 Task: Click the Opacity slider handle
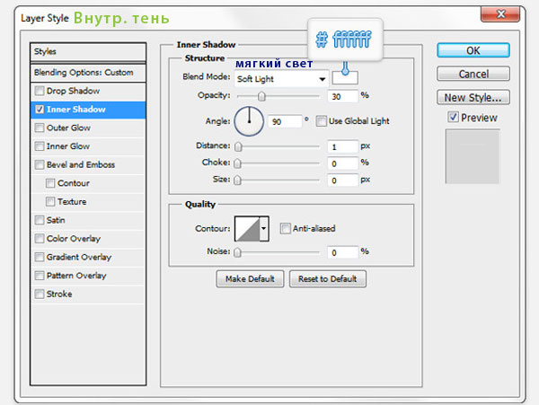pyautogui.click(x=262, y=95)
